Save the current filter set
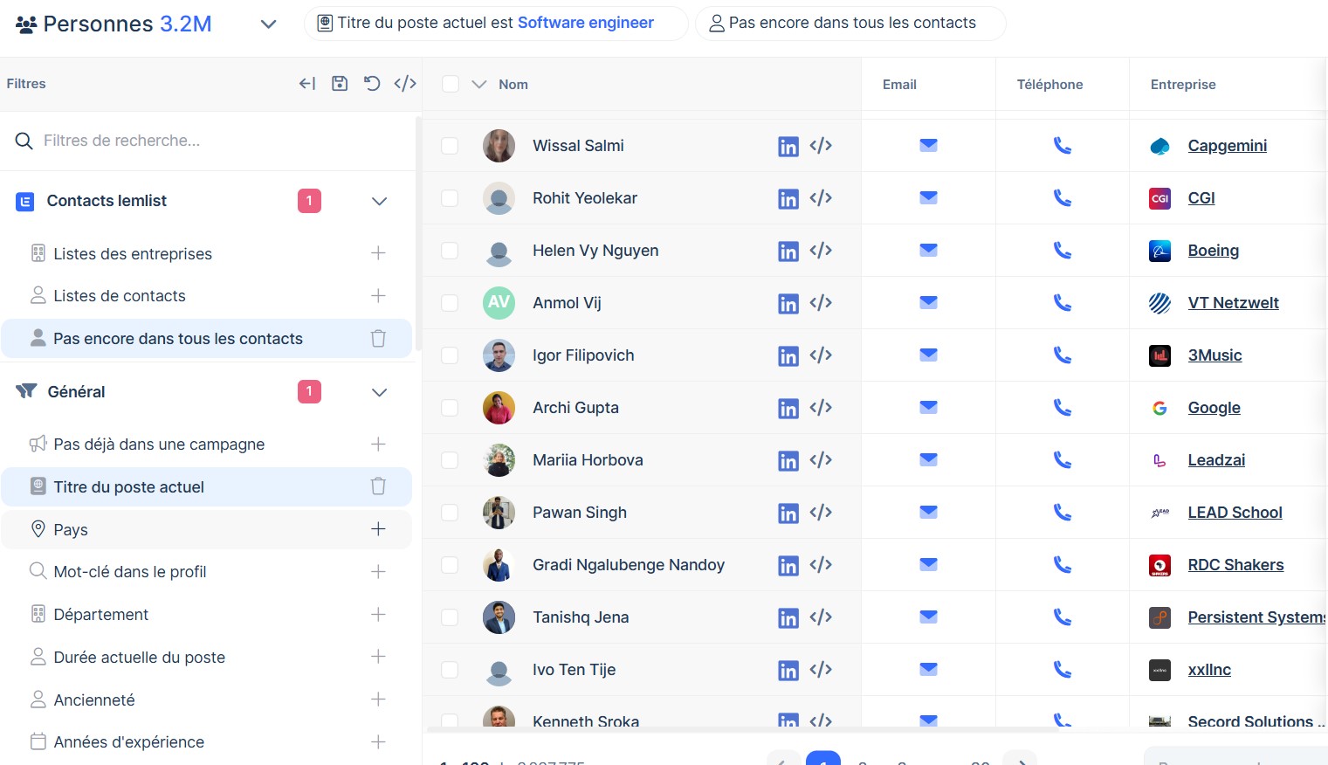 point(340,84)
